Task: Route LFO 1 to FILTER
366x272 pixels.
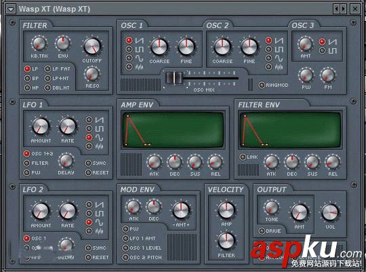Action: 27,163
